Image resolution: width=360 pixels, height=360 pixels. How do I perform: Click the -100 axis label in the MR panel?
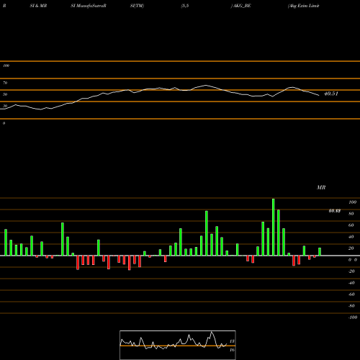tap(353, 318)
